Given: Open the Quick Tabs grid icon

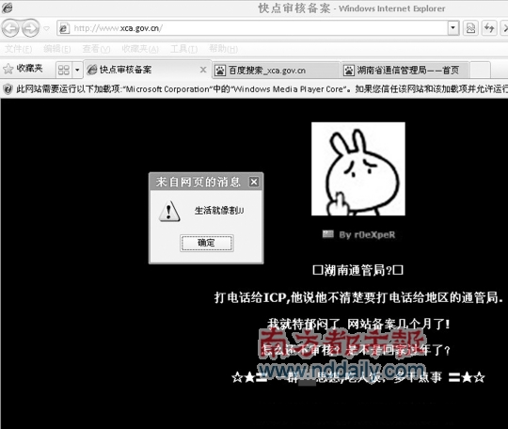Looking at the screenshot, I should click(x=64, y=70).
